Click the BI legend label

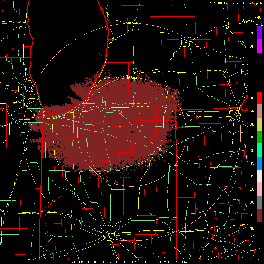coord(252,215)
